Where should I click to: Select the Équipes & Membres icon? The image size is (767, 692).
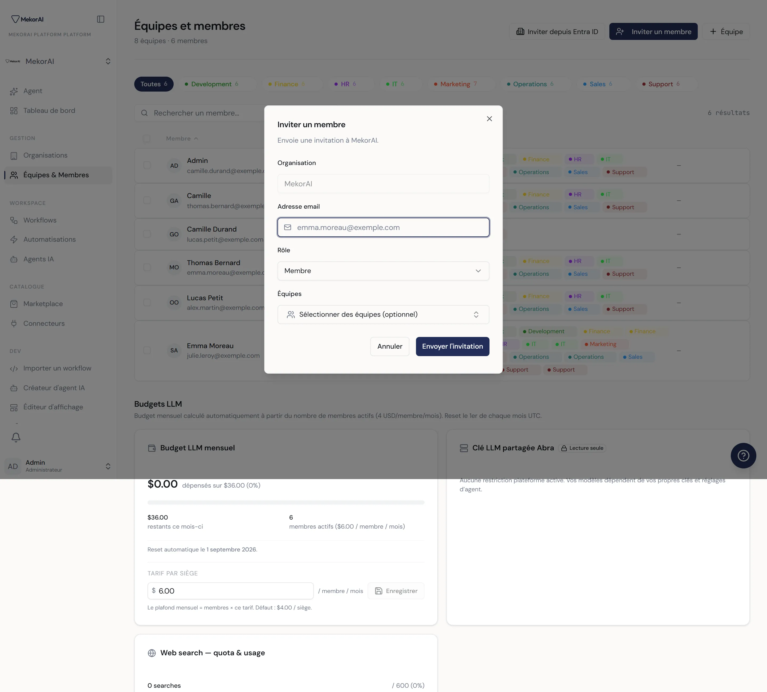pyautogui.click(x=14, y=175)
